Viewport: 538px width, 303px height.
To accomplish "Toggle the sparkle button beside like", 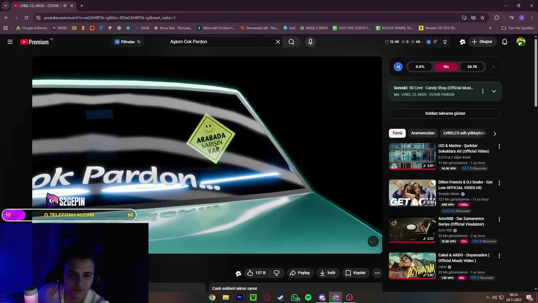I will pos(238,273).
